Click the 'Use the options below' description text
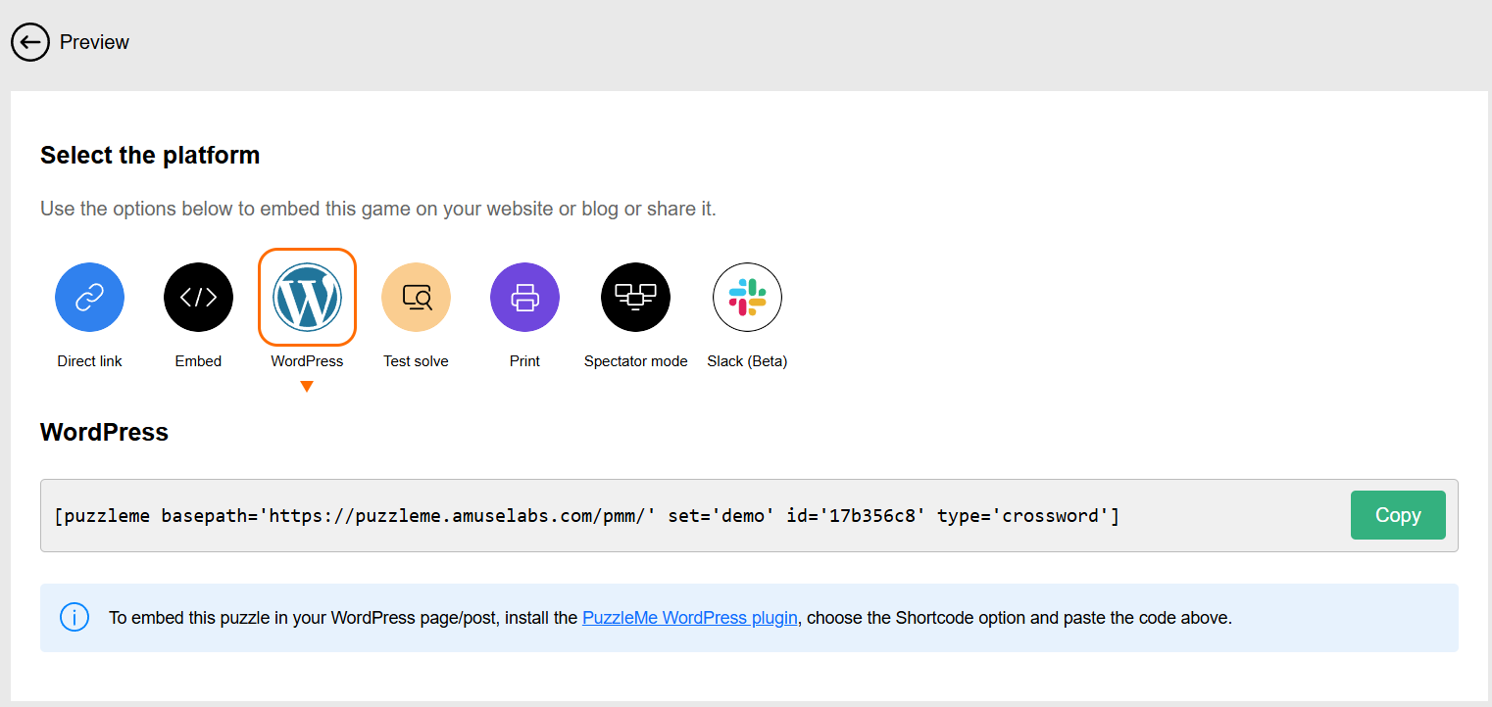 (378, 209)
